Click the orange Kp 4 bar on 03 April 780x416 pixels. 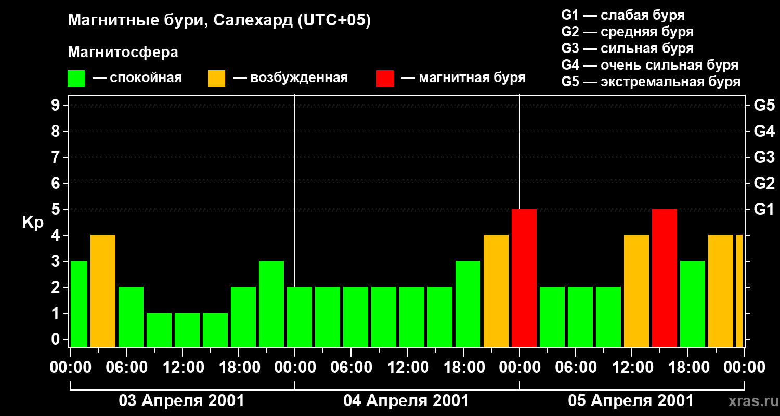pos(103,291)
